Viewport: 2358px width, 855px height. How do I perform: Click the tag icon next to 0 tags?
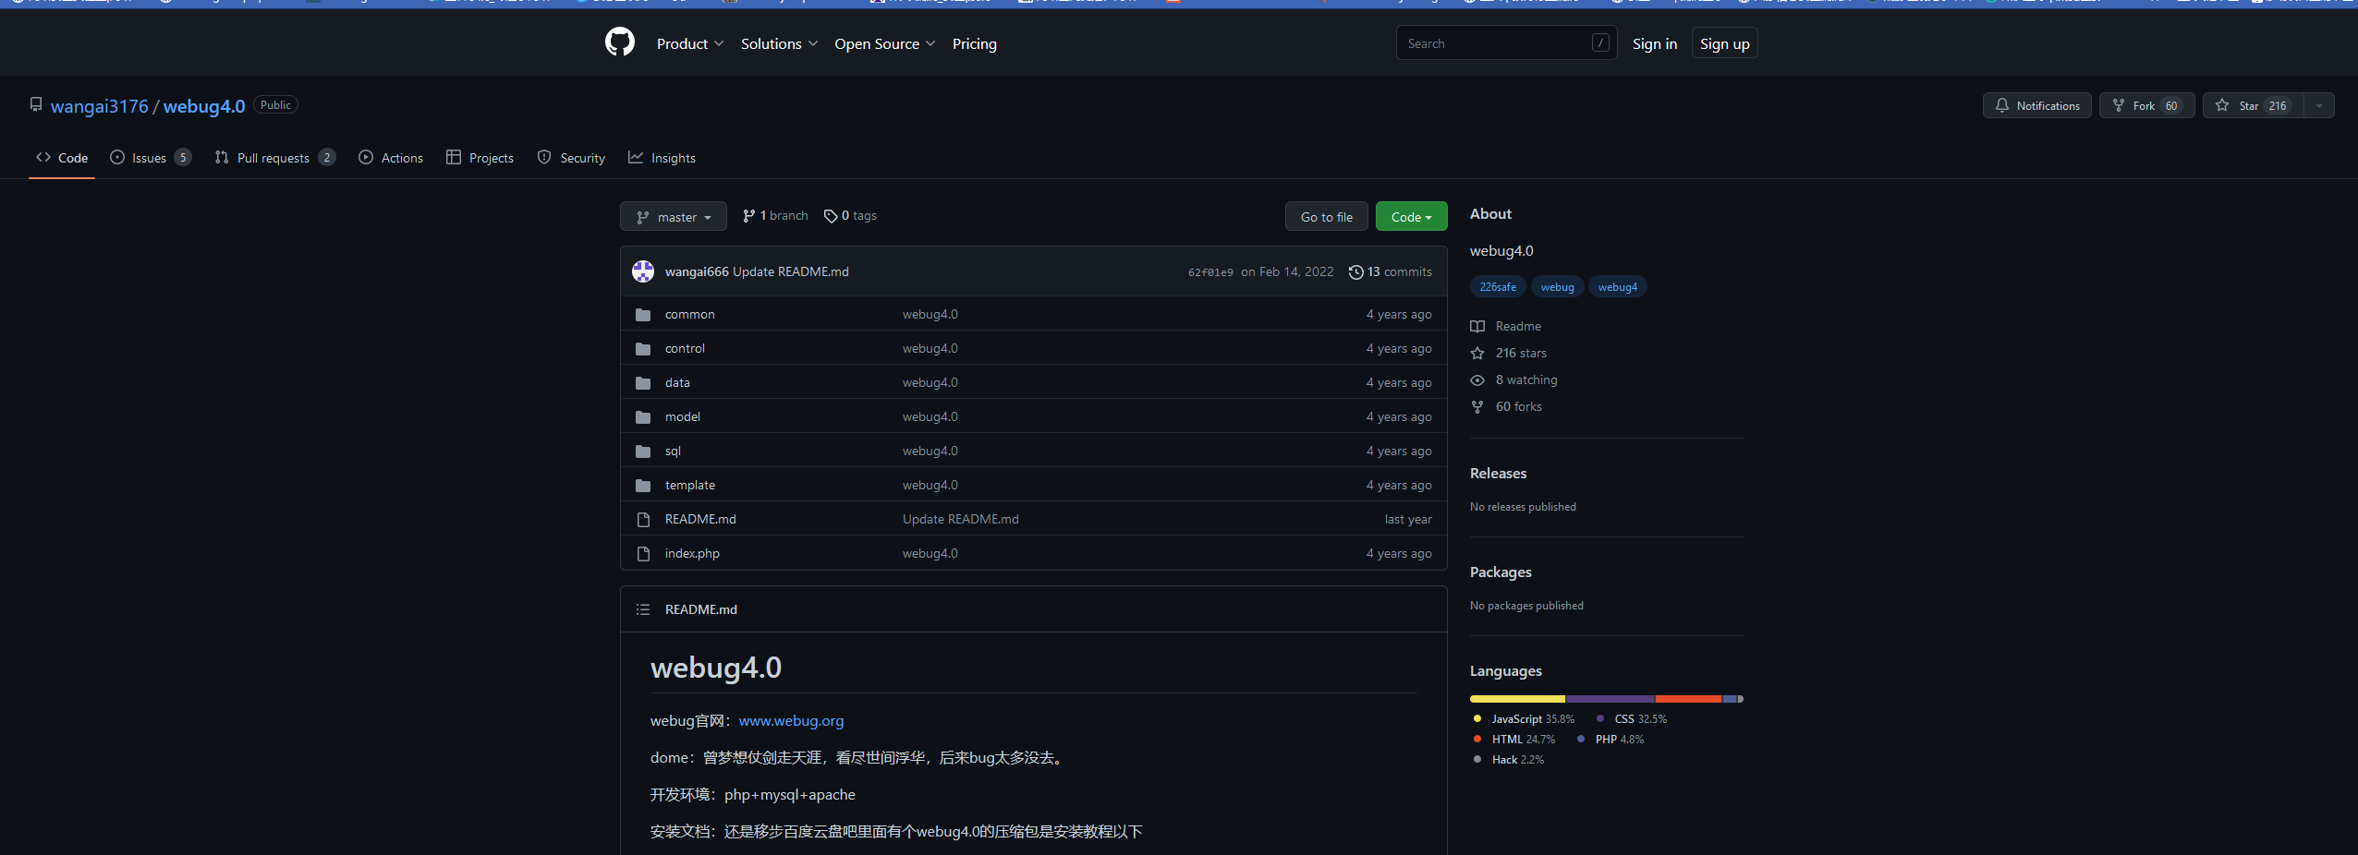coord(831,216)
